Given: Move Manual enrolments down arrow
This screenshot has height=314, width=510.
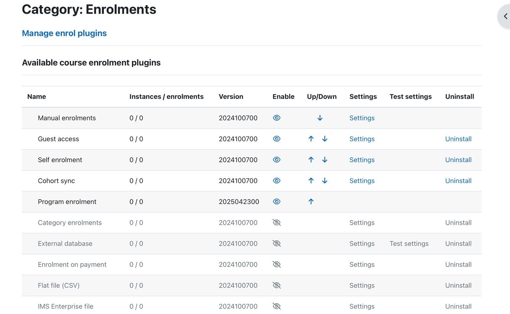Looking at the screenshot, I should 320,118.
